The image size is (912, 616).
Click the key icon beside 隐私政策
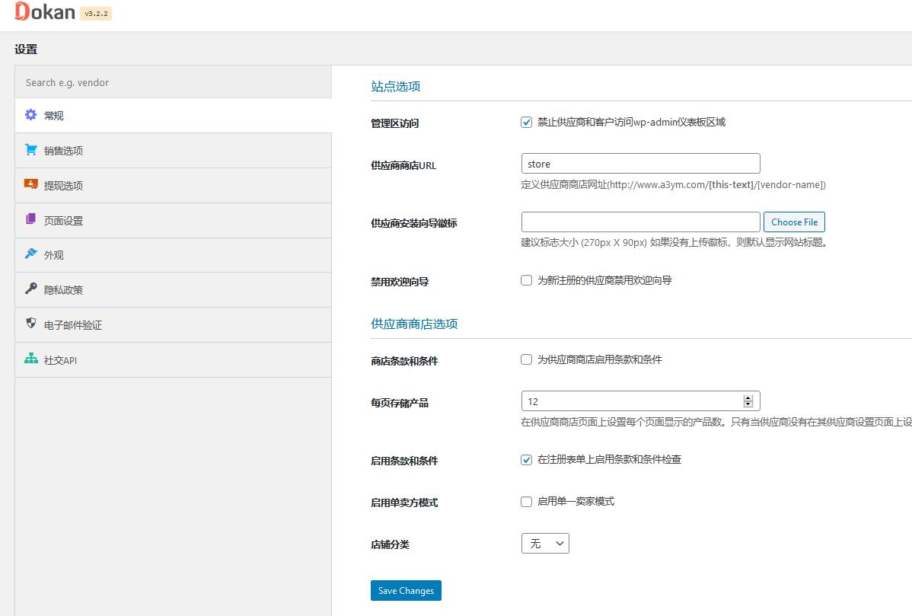click(30, 289)
